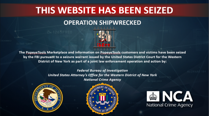Image resolution: width=209 pixels, height=116 pixels.
Task: Click the FBI seal emblem
Action: click(102, 99)
